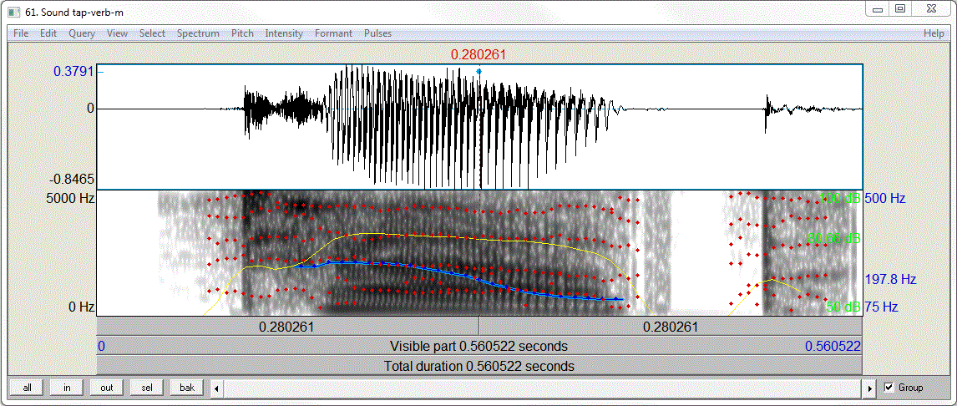Open the Pitch menu

(x=242, y=33)
